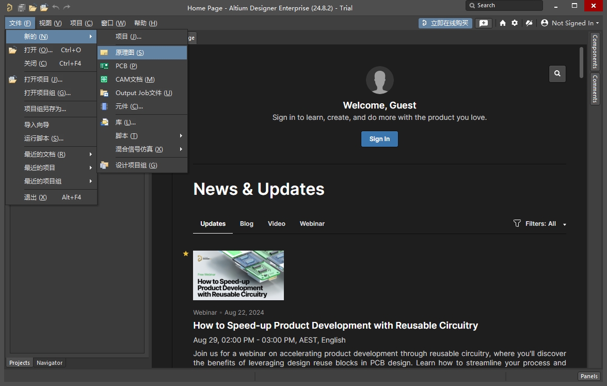Click the 打开项目 (J) folder icon

pyautogui.click(x=13, y=80)
